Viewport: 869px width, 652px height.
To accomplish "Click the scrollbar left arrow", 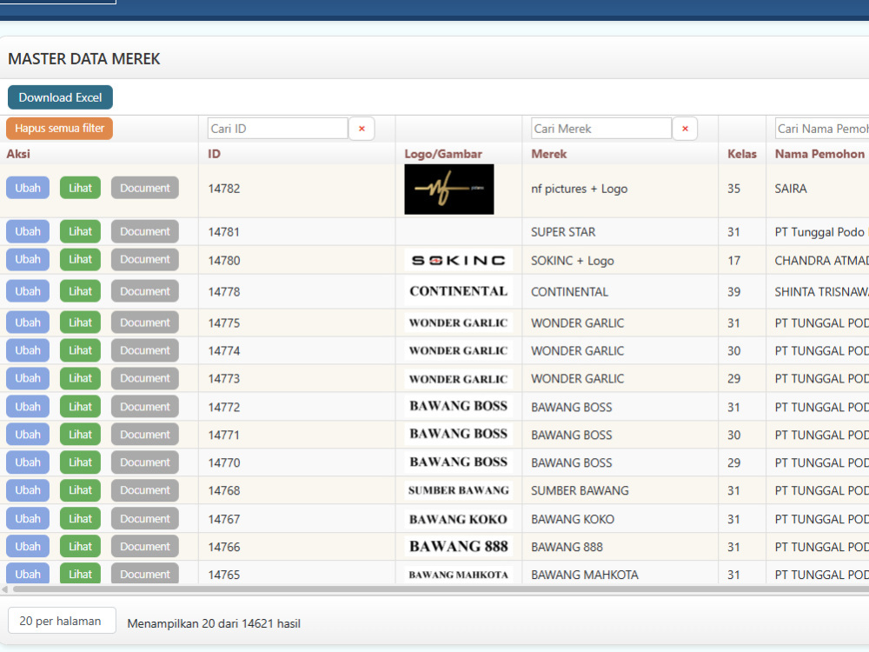I will point(5,589).
